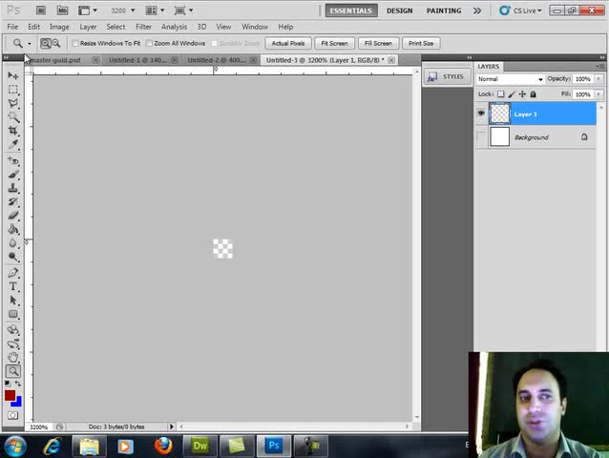
Task: Toggle lock transparent pixels
Action: [x=501, y=94]
